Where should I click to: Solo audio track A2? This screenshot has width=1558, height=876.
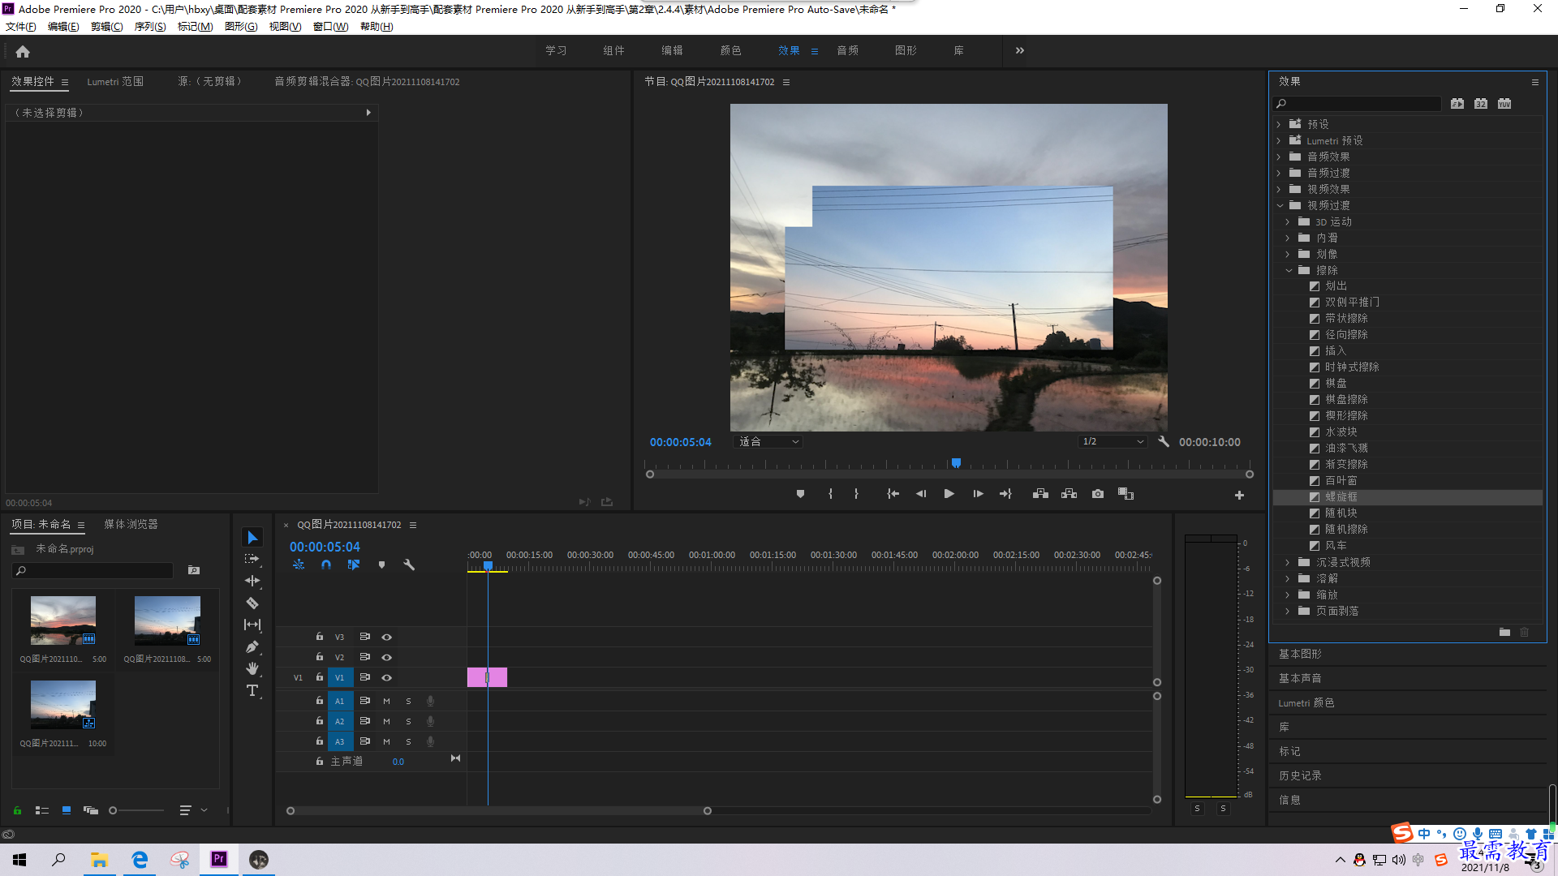[408, 721]
